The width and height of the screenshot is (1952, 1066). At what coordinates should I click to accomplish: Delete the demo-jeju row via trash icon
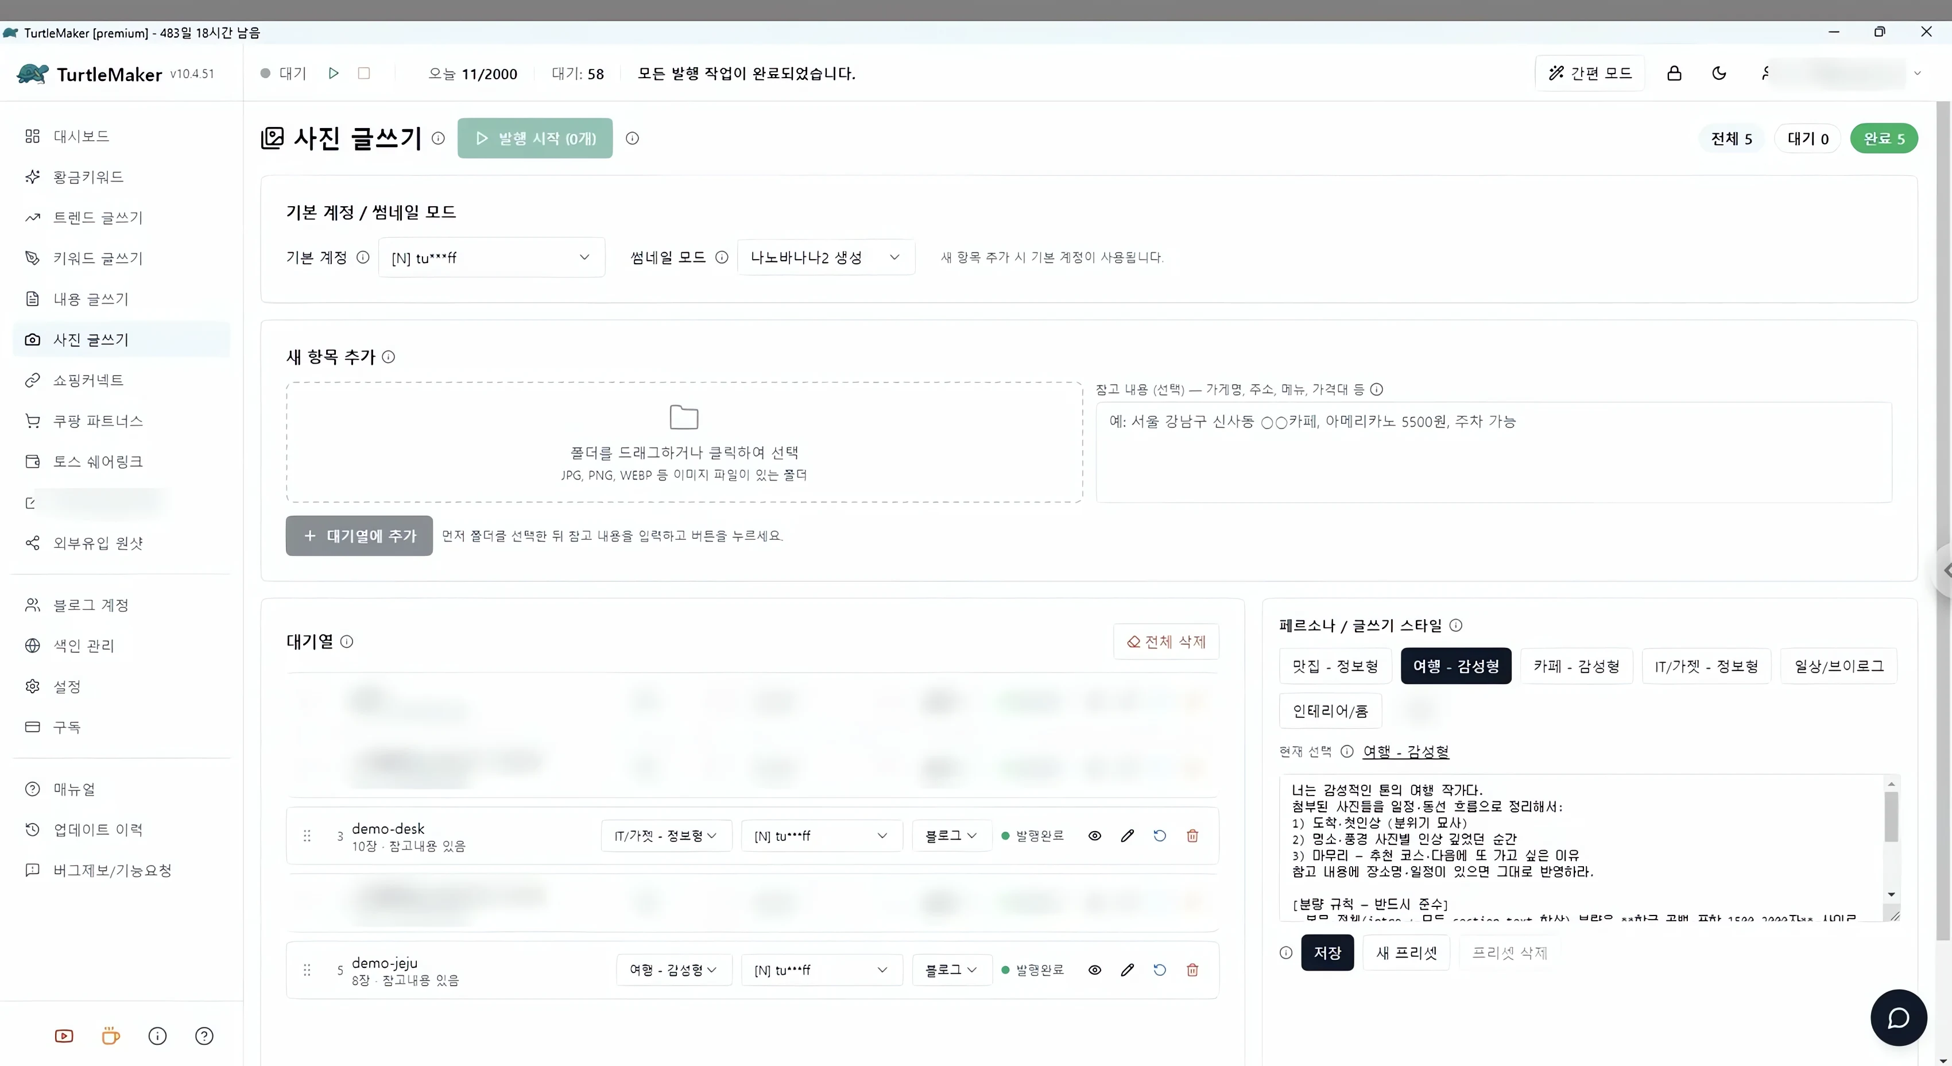pos(1192,970)
